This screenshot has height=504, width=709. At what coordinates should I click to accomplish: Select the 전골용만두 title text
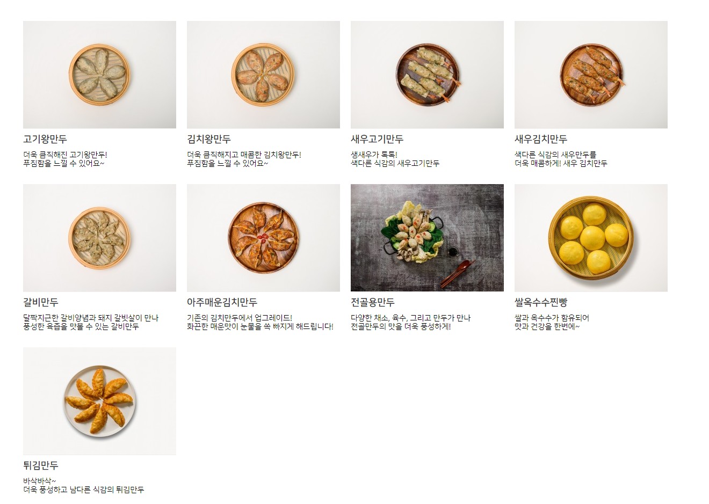tap(373, 302)
